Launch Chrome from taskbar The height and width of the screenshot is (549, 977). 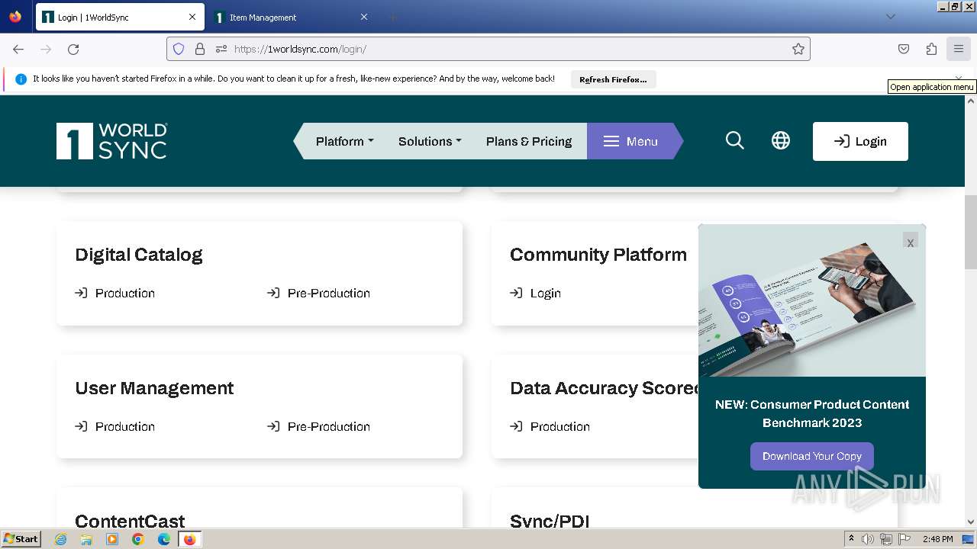(138, 539)
